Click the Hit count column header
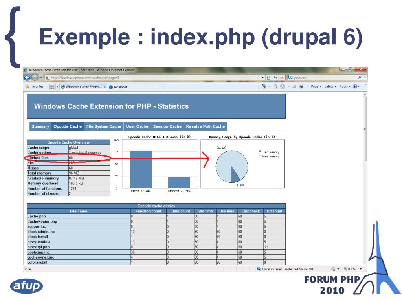 [x=274, y=211]
